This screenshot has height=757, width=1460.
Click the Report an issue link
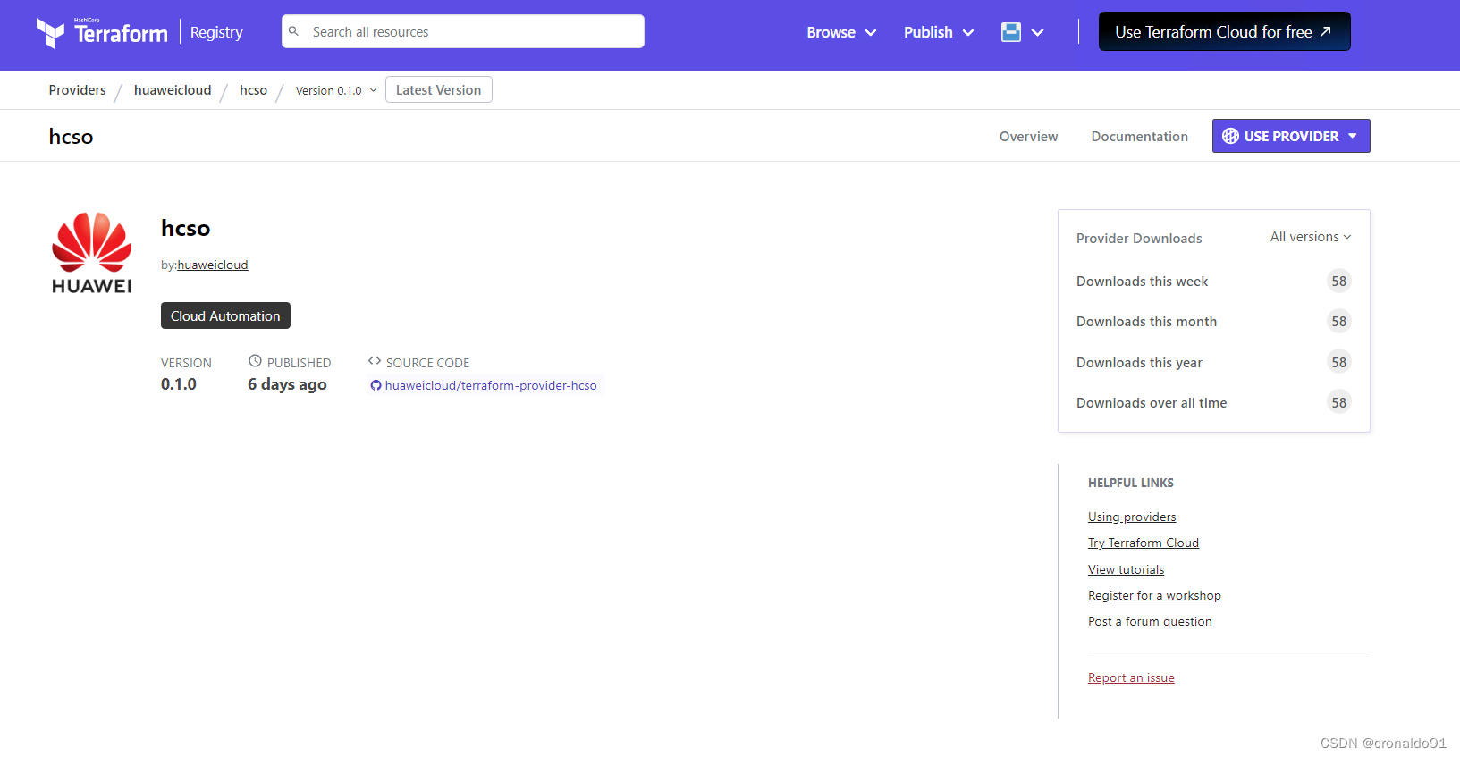(1131, 677)
